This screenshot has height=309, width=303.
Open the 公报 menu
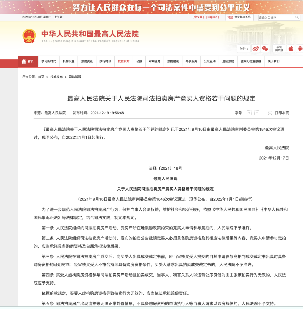pos(139,61)
